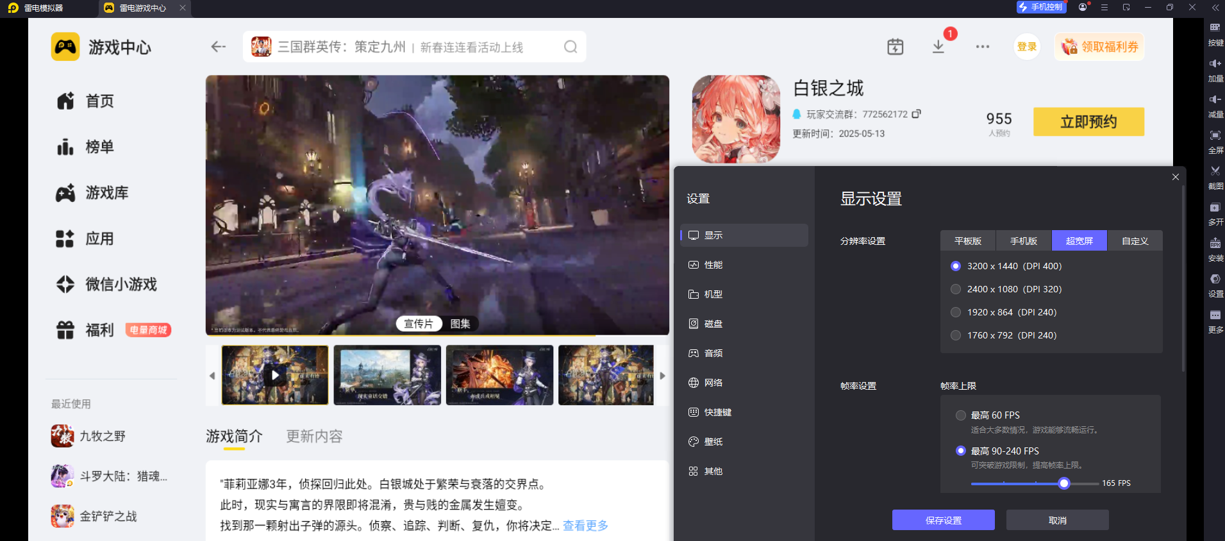Viewport: 1225px width, 541px height.
Task: Open the user account icon in title bar
Action: coord(1083,7)
